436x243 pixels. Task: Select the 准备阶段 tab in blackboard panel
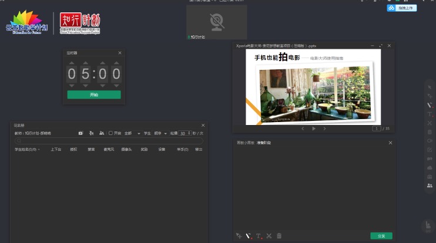coord(264,143)
